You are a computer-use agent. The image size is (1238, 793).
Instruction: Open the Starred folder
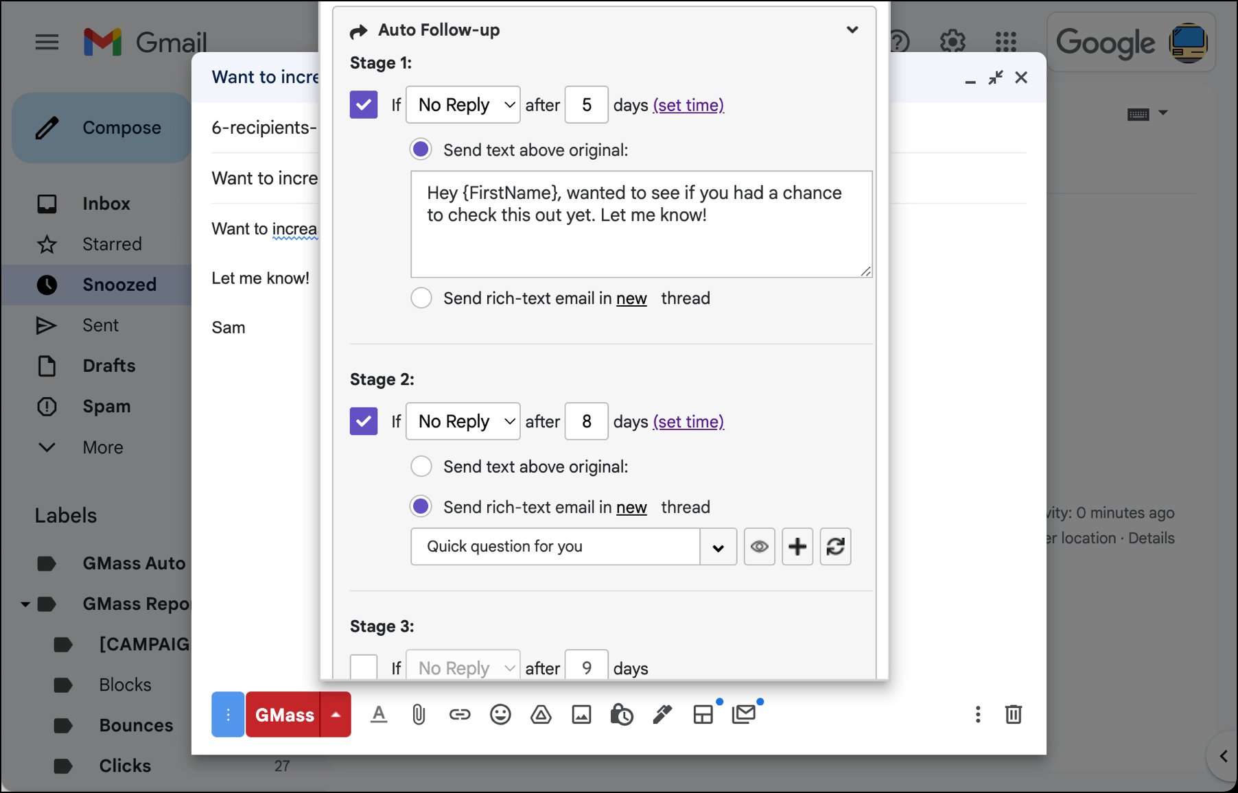[x=112, y=244]
